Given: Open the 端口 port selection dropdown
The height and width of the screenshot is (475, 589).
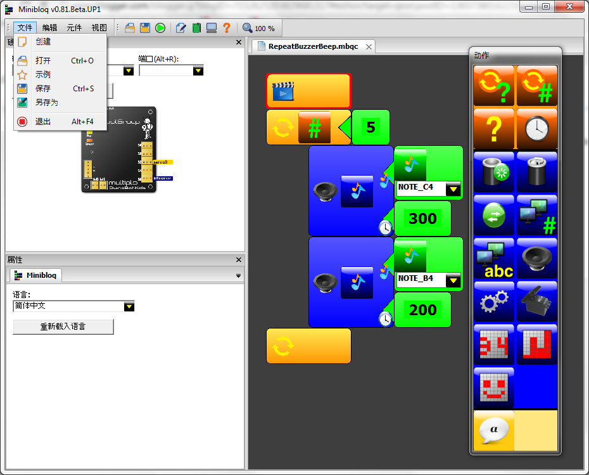Looking at the screenshot, I should tap(198, 71).
